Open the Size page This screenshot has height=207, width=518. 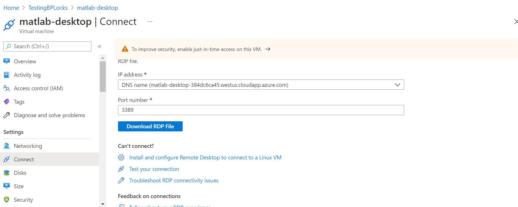tap(19, 186)
